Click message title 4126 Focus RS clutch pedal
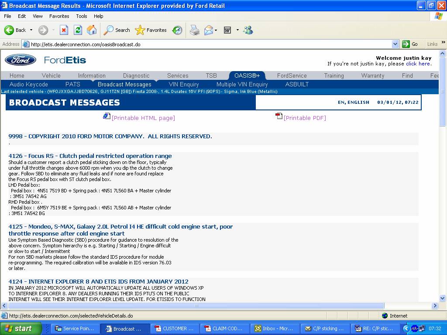 90,156
